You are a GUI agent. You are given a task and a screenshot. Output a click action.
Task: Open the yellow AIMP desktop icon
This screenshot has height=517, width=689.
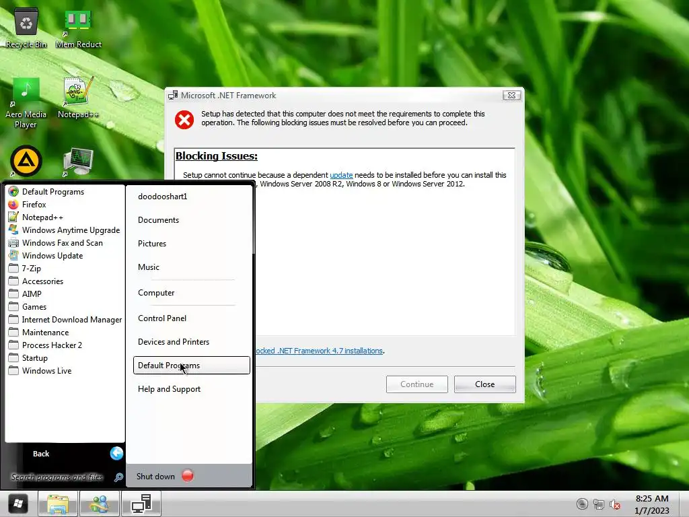[26, 161]
